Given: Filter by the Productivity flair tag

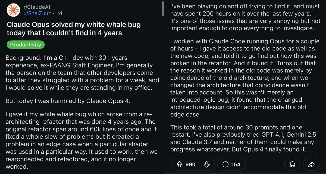Looking at the screenshot, I should click(x=26, y=45).
